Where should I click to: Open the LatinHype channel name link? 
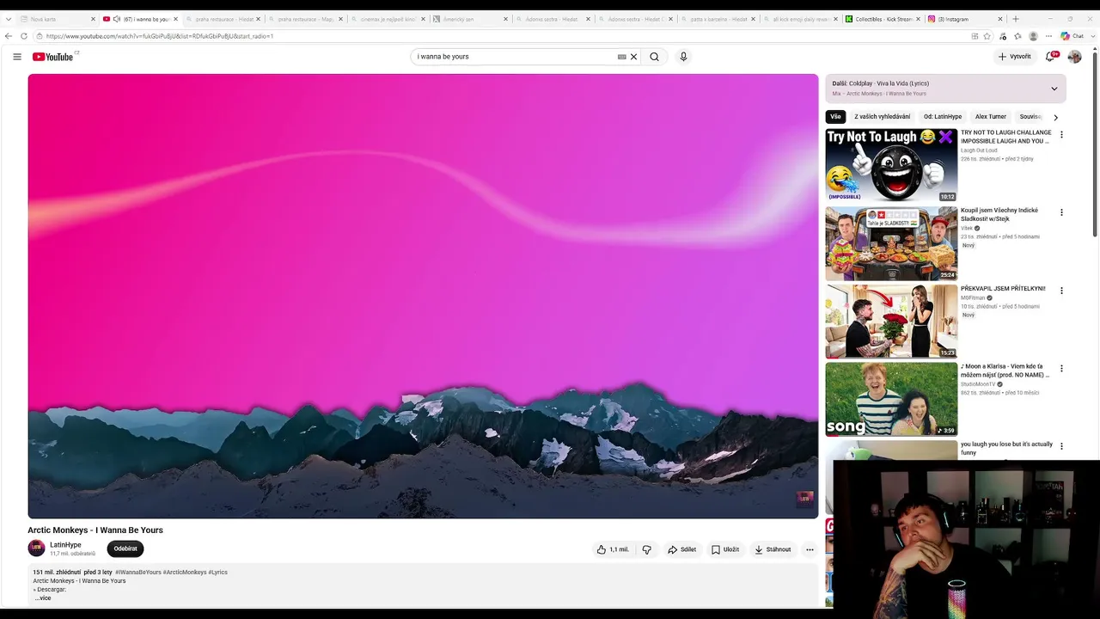click(65, 545)
